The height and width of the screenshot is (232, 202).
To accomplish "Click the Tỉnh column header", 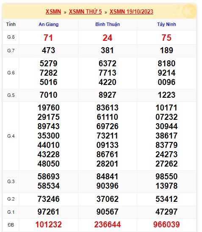I will click(x=11, y=24).
